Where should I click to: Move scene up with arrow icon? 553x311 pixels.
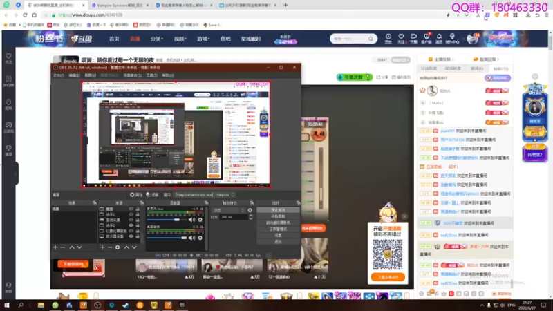tap(72, 247)
